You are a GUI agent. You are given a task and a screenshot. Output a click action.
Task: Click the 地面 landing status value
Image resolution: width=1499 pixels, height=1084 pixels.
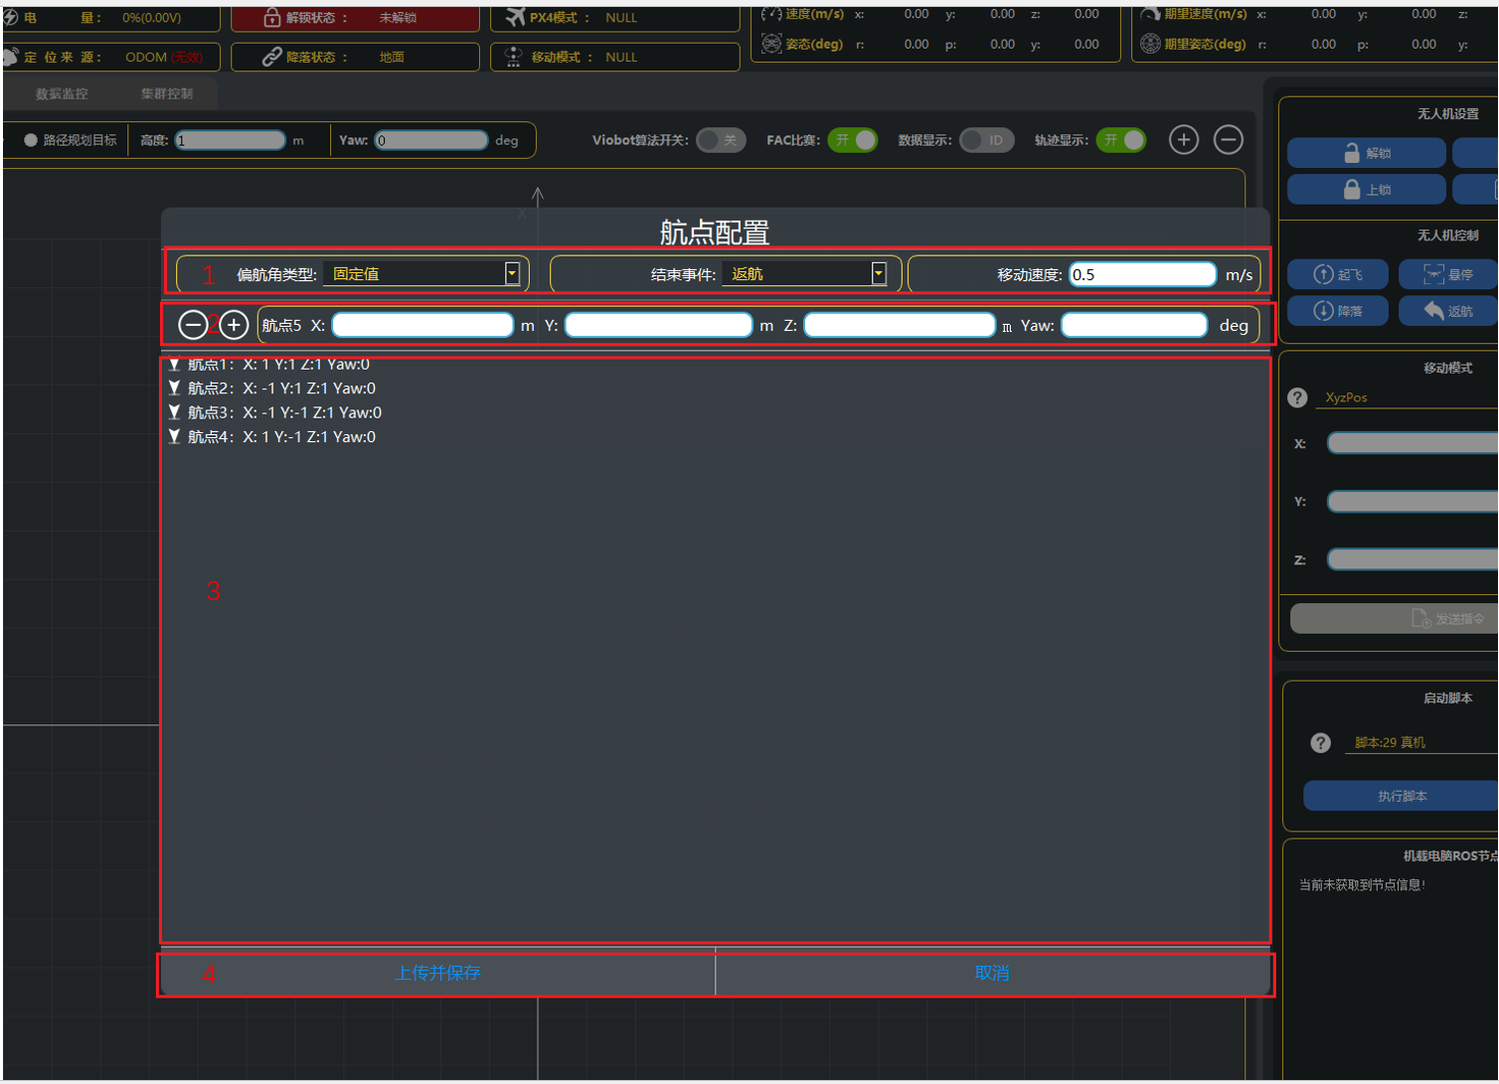click(392, 57)
